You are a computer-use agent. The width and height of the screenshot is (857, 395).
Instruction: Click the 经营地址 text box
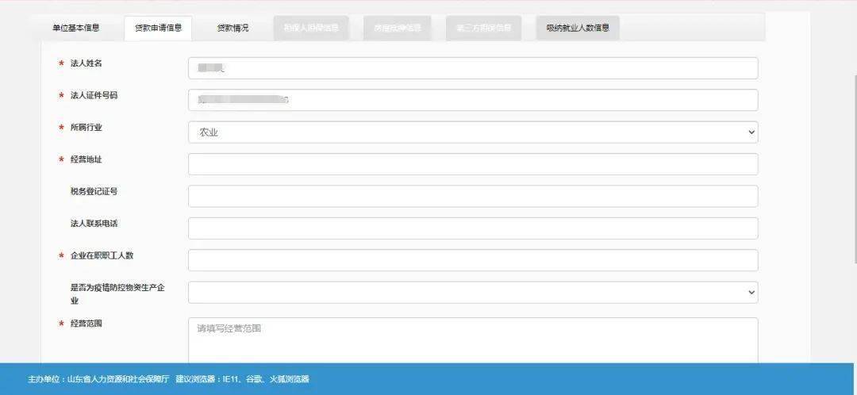pos(473,164)
